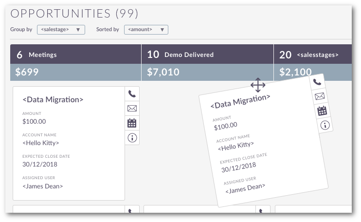Open Data Migration title on Meetings card
This screenshot has height=222, width=361.
pos(53,99)
